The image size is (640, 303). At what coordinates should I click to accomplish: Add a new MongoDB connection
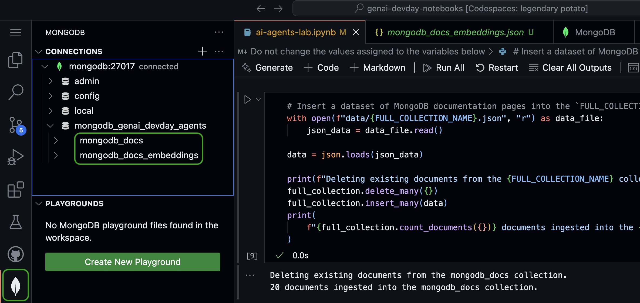[202, 51]
